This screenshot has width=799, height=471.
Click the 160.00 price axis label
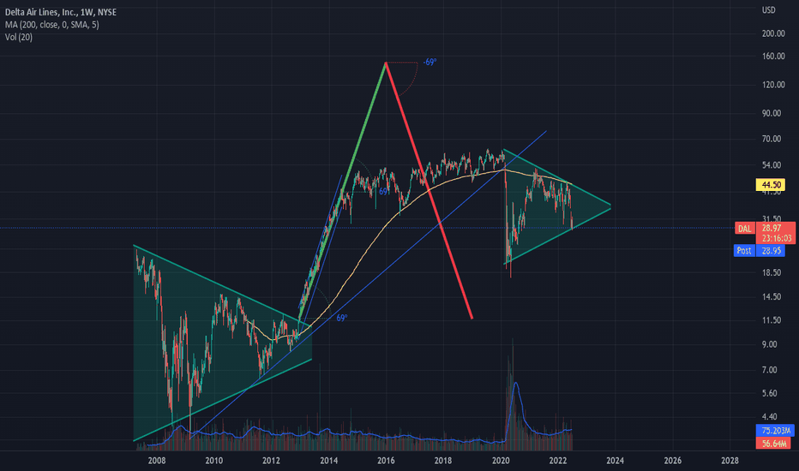click(x=773, y=56)
